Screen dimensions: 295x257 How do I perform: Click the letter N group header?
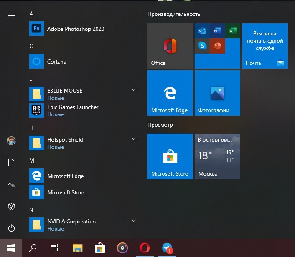[31, 209]
